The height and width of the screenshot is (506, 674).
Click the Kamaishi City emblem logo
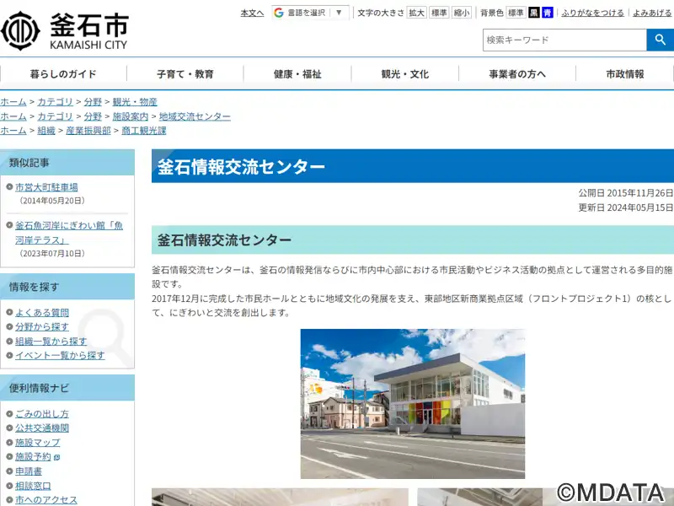[x=20, y=31]
